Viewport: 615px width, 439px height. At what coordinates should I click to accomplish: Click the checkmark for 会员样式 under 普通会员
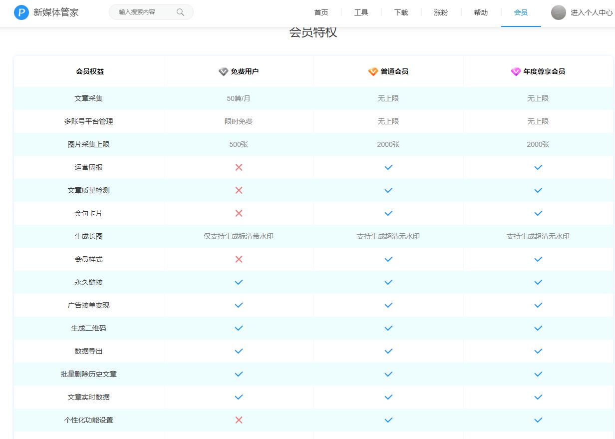(388, 259)
